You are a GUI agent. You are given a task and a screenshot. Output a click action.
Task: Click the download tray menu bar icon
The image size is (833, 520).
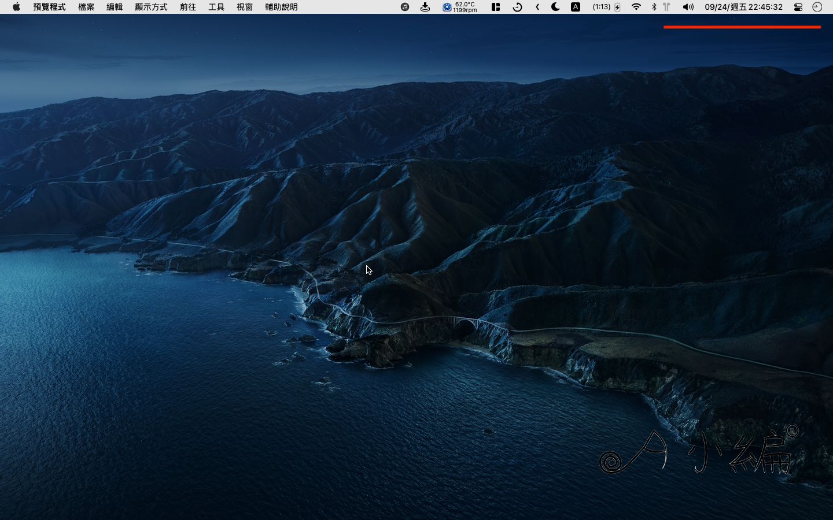pyautogui.click(x=425, y=7)
